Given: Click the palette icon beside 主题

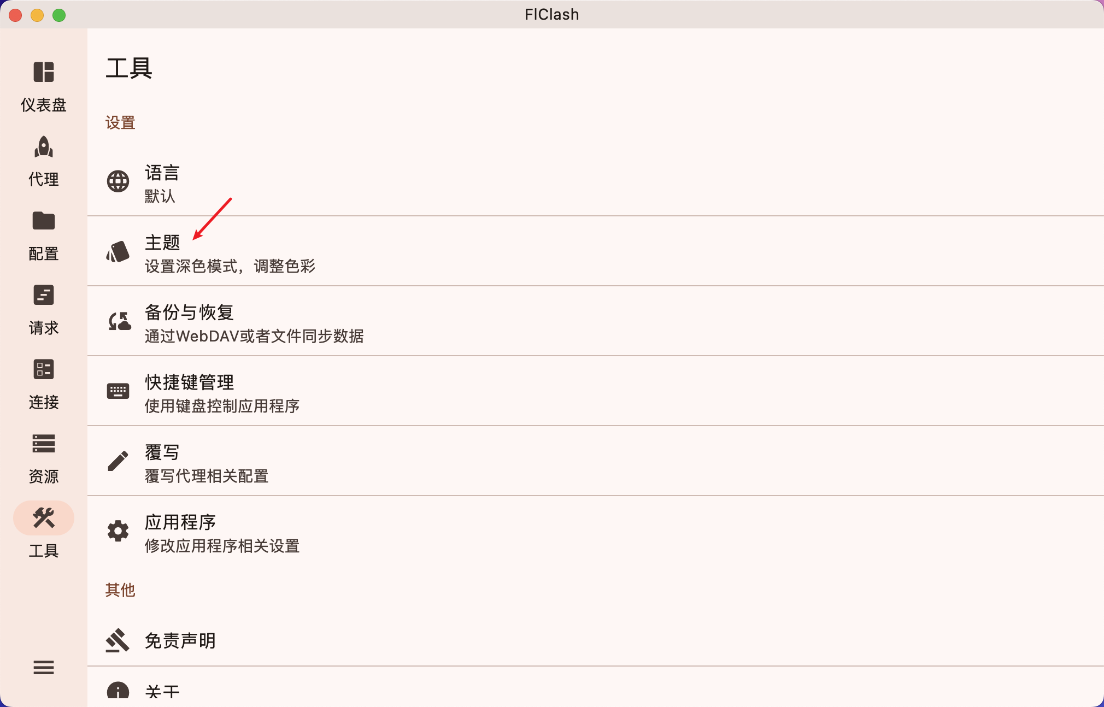Looking at the screenshot, I should pyautogui.click(x=118, y=251).
